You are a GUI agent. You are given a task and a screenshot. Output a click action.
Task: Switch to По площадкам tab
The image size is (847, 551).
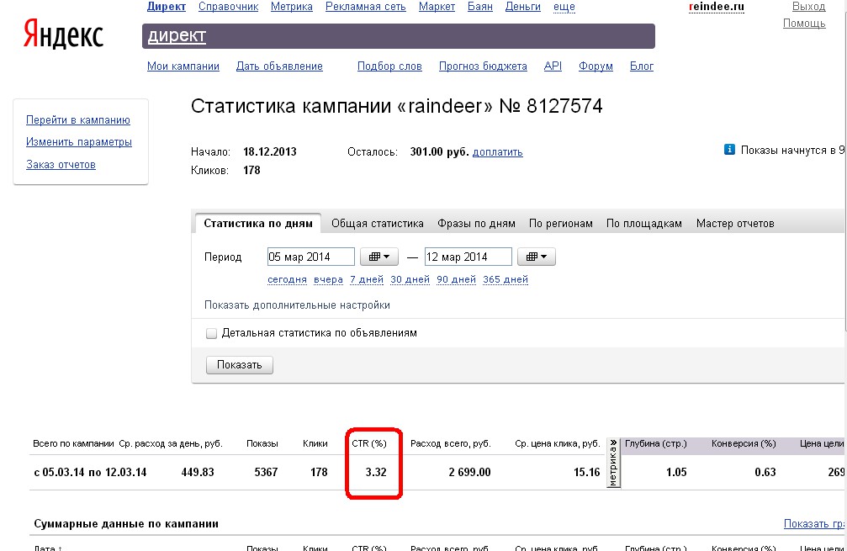[644, 223]
